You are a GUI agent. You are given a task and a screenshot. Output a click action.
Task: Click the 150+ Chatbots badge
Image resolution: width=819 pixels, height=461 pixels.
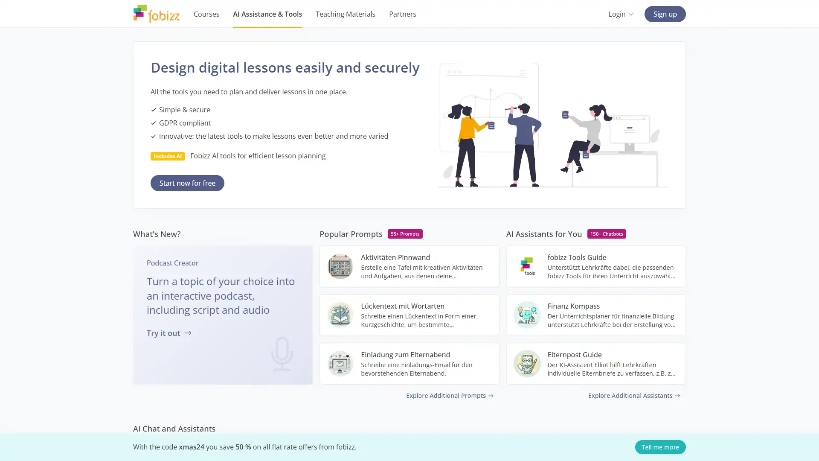tap(607, 234)
